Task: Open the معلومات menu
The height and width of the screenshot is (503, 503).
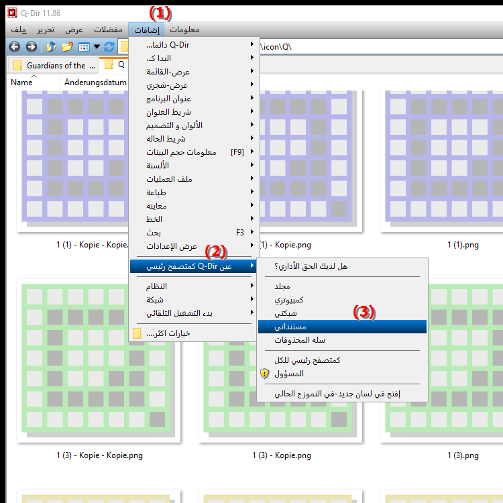Action: (x=184, y=30)
